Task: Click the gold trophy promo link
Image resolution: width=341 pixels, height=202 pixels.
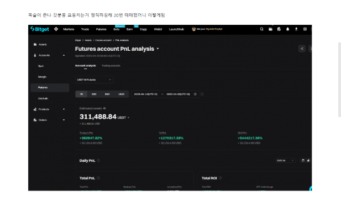Action: click(x=209, y=29)
